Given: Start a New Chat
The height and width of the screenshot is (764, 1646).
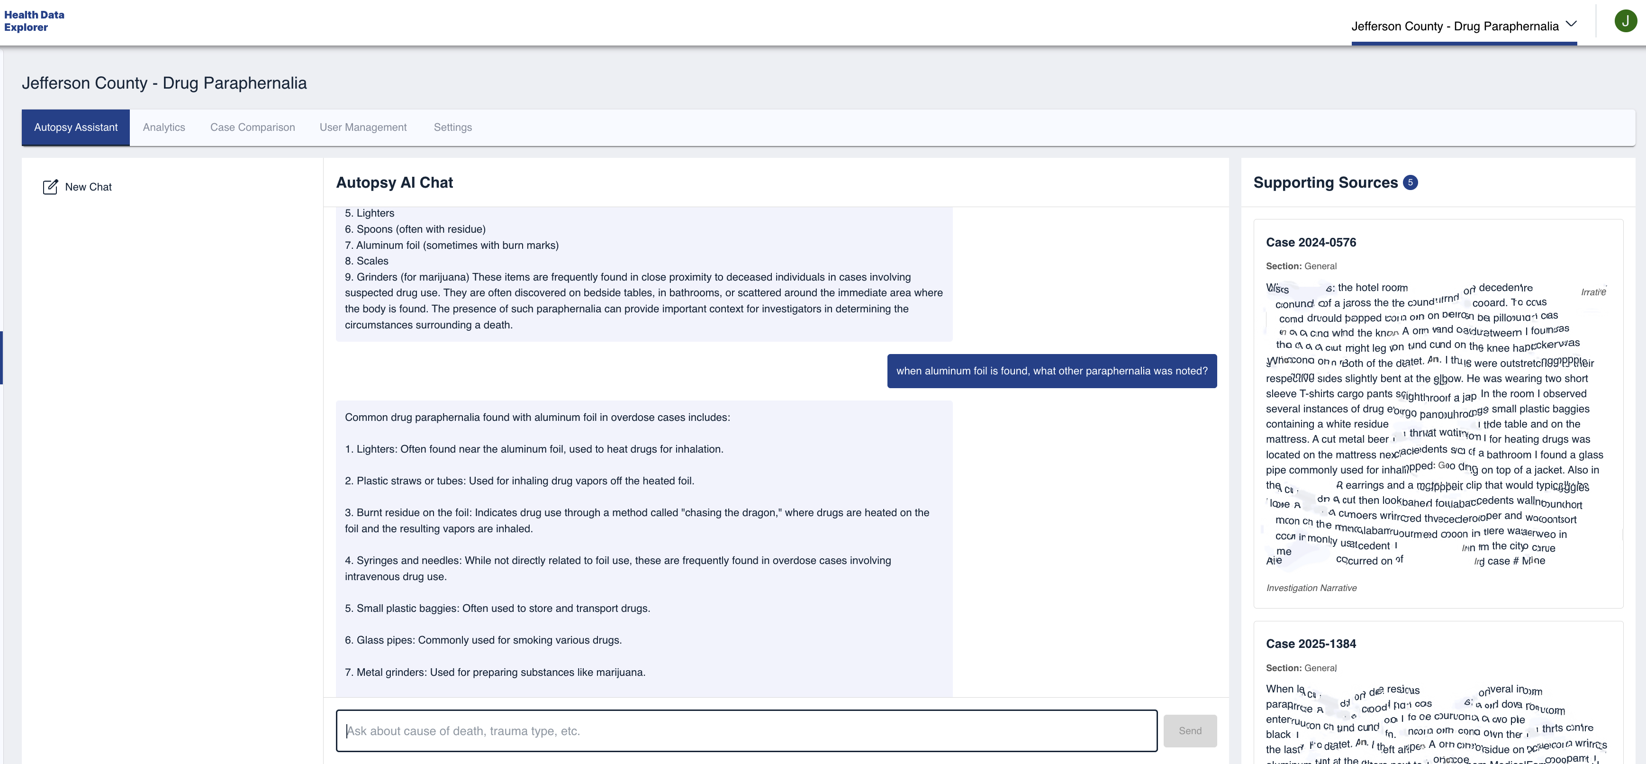Looking at the screenshot, I should coord(88,187).
